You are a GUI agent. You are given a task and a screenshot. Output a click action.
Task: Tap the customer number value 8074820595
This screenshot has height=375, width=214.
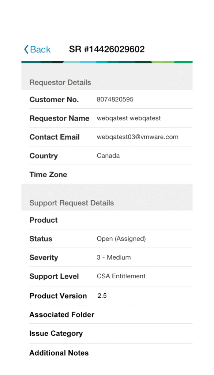click(115, 100)
